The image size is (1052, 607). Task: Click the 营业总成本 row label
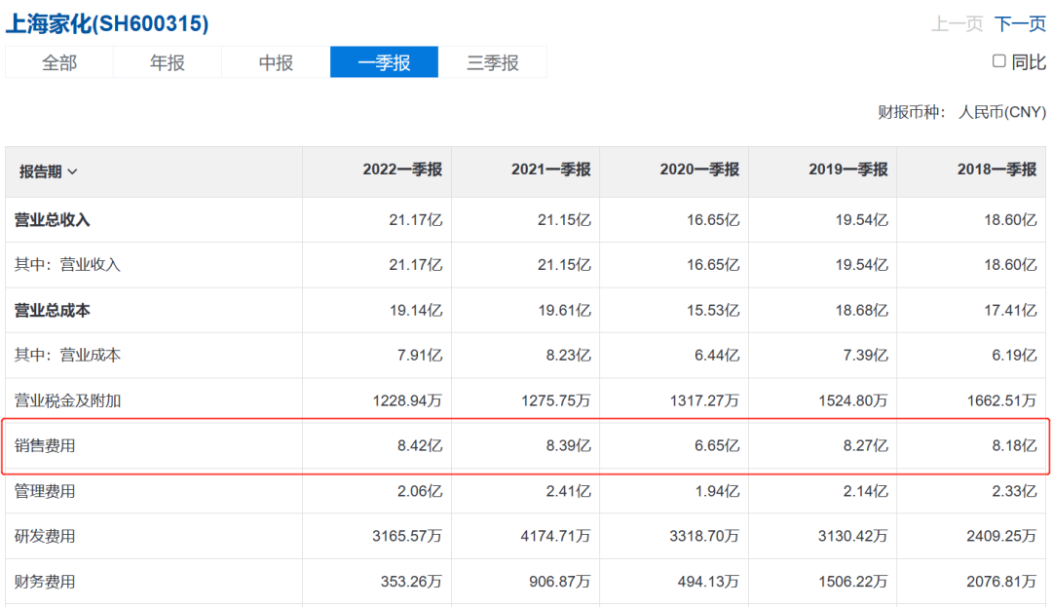tap(52, 311)
